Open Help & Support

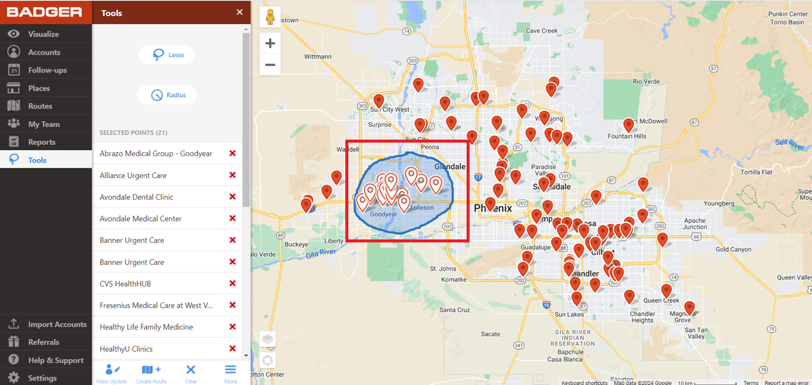point(46,360)
